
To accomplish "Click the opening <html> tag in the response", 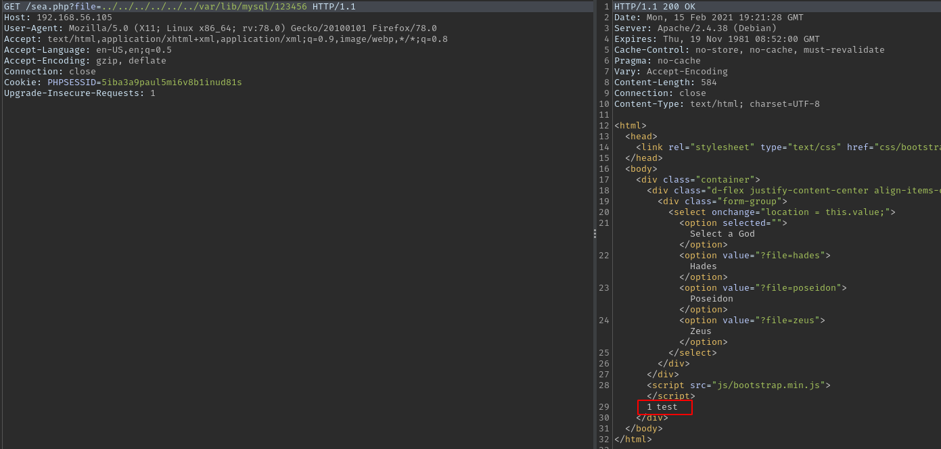I will pyautogui.click(x=630, y=126).
